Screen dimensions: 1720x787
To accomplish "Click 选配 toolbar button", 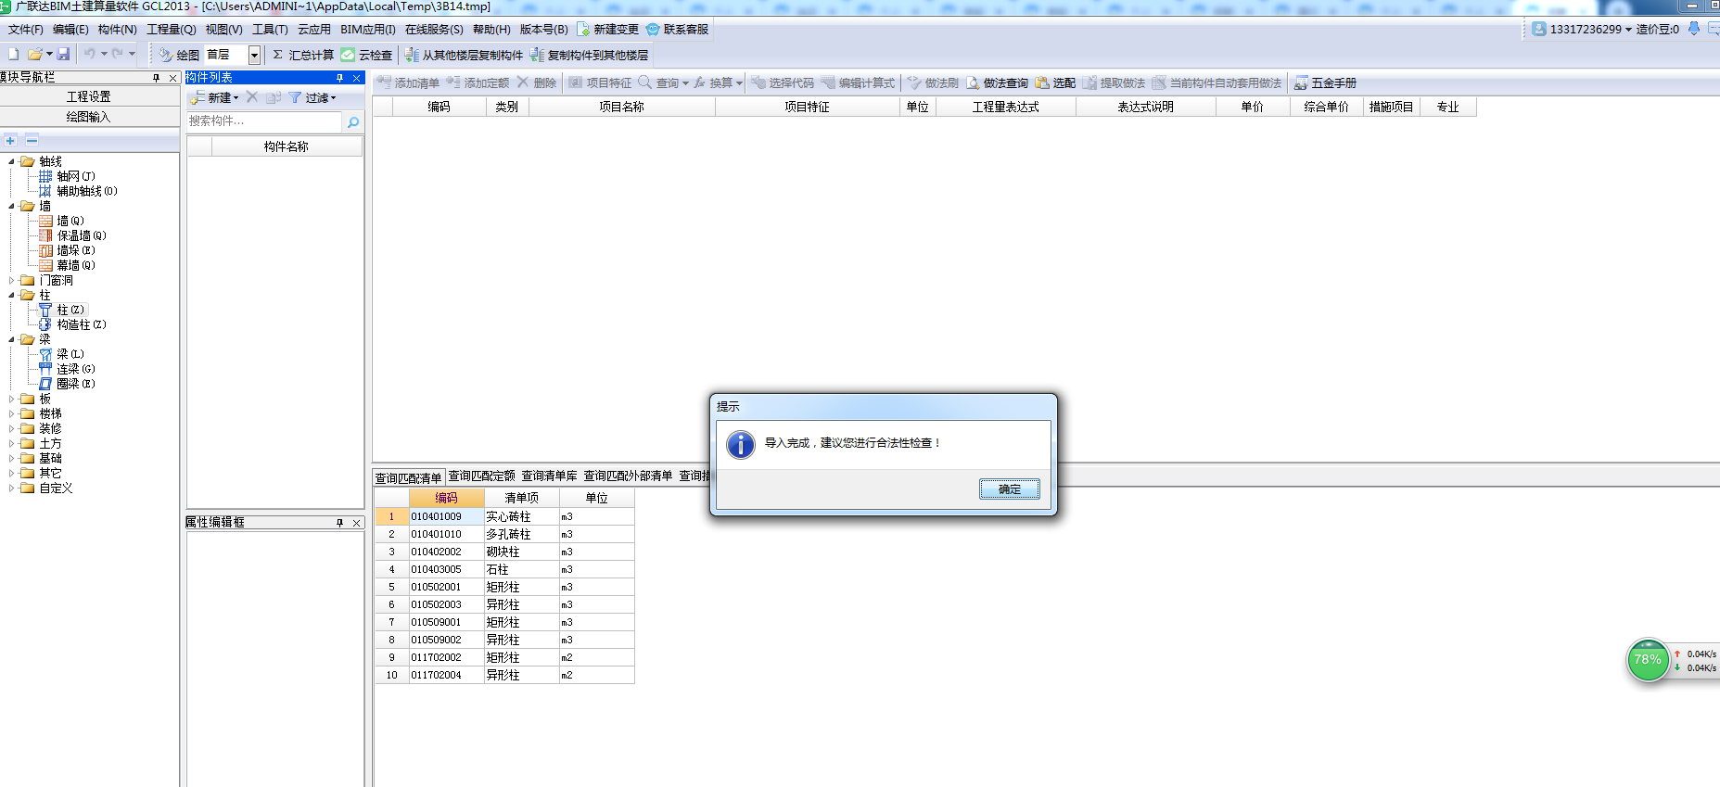I will (x=1055, y=83).
